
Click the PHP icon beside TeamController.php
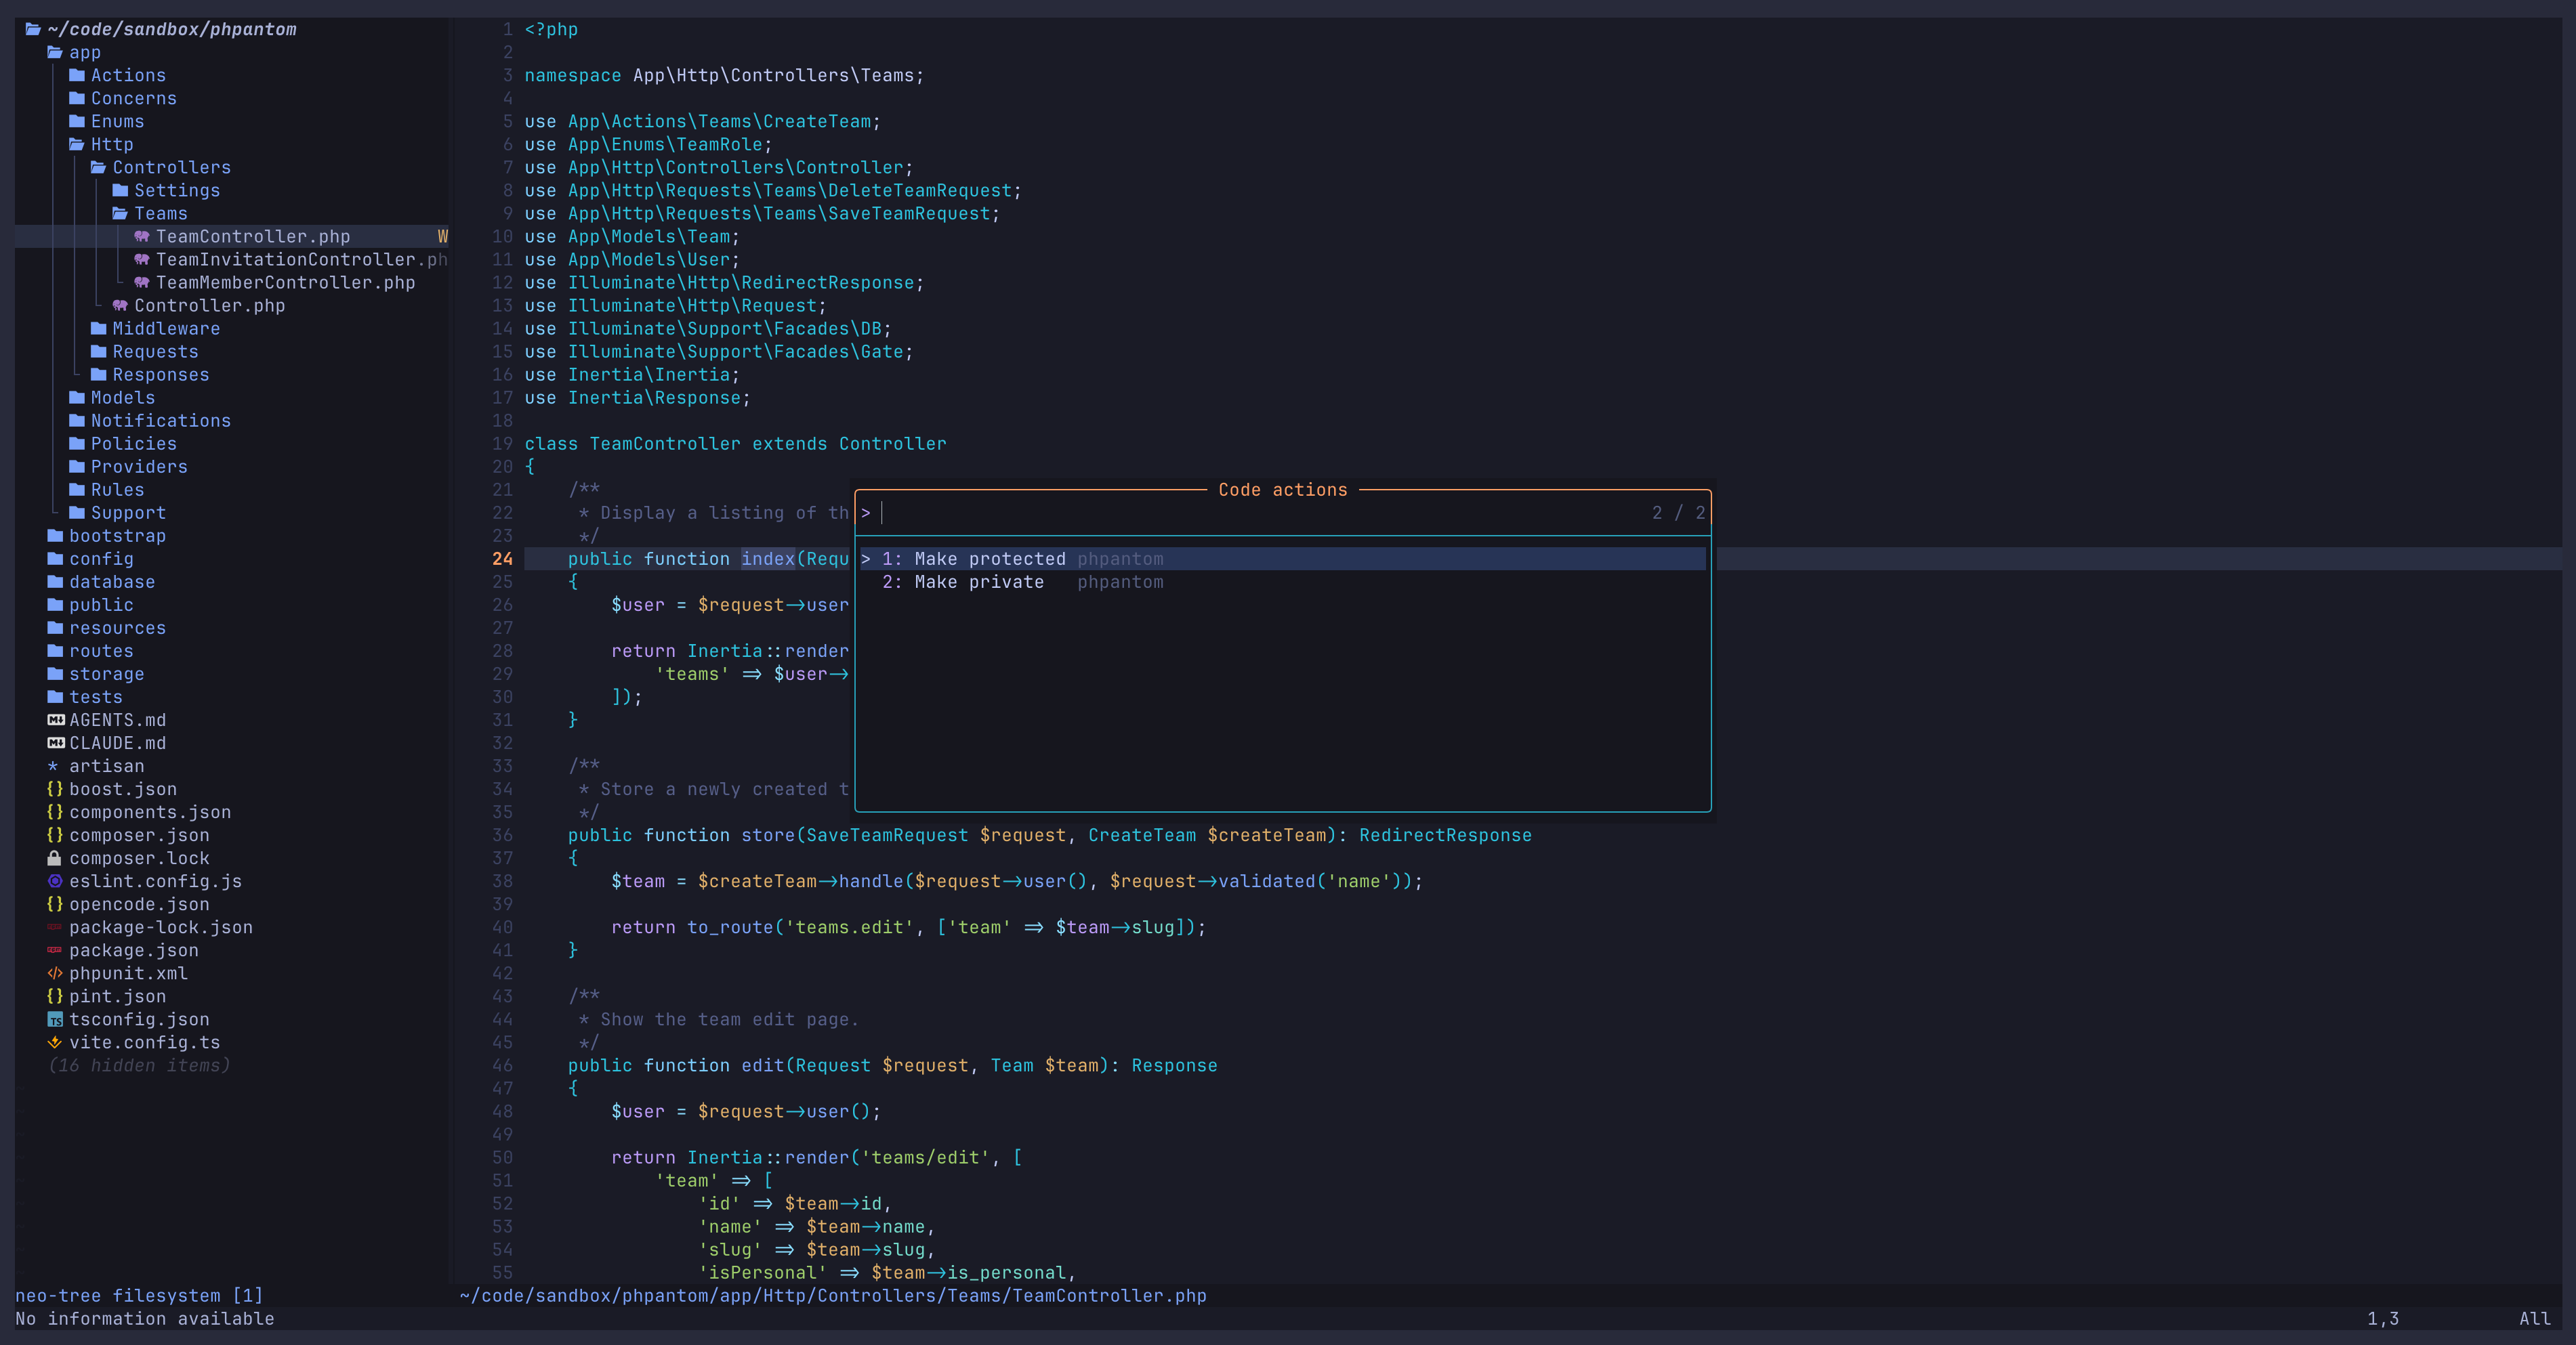tap(143, 237)
